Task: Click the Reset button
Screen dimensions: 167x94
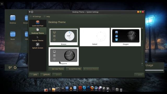Action: coord(57,74)
